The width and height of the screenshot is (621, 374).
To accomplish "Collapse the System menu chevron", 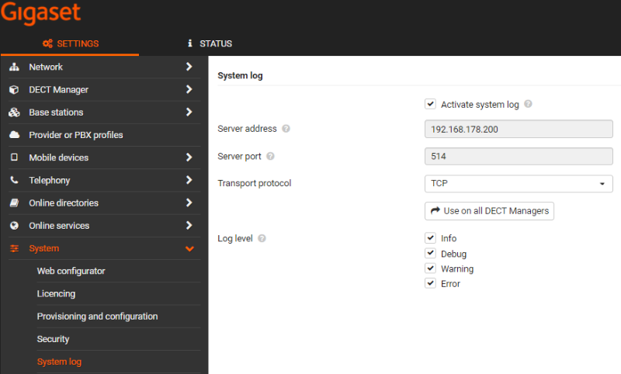I will coord(189,248).
